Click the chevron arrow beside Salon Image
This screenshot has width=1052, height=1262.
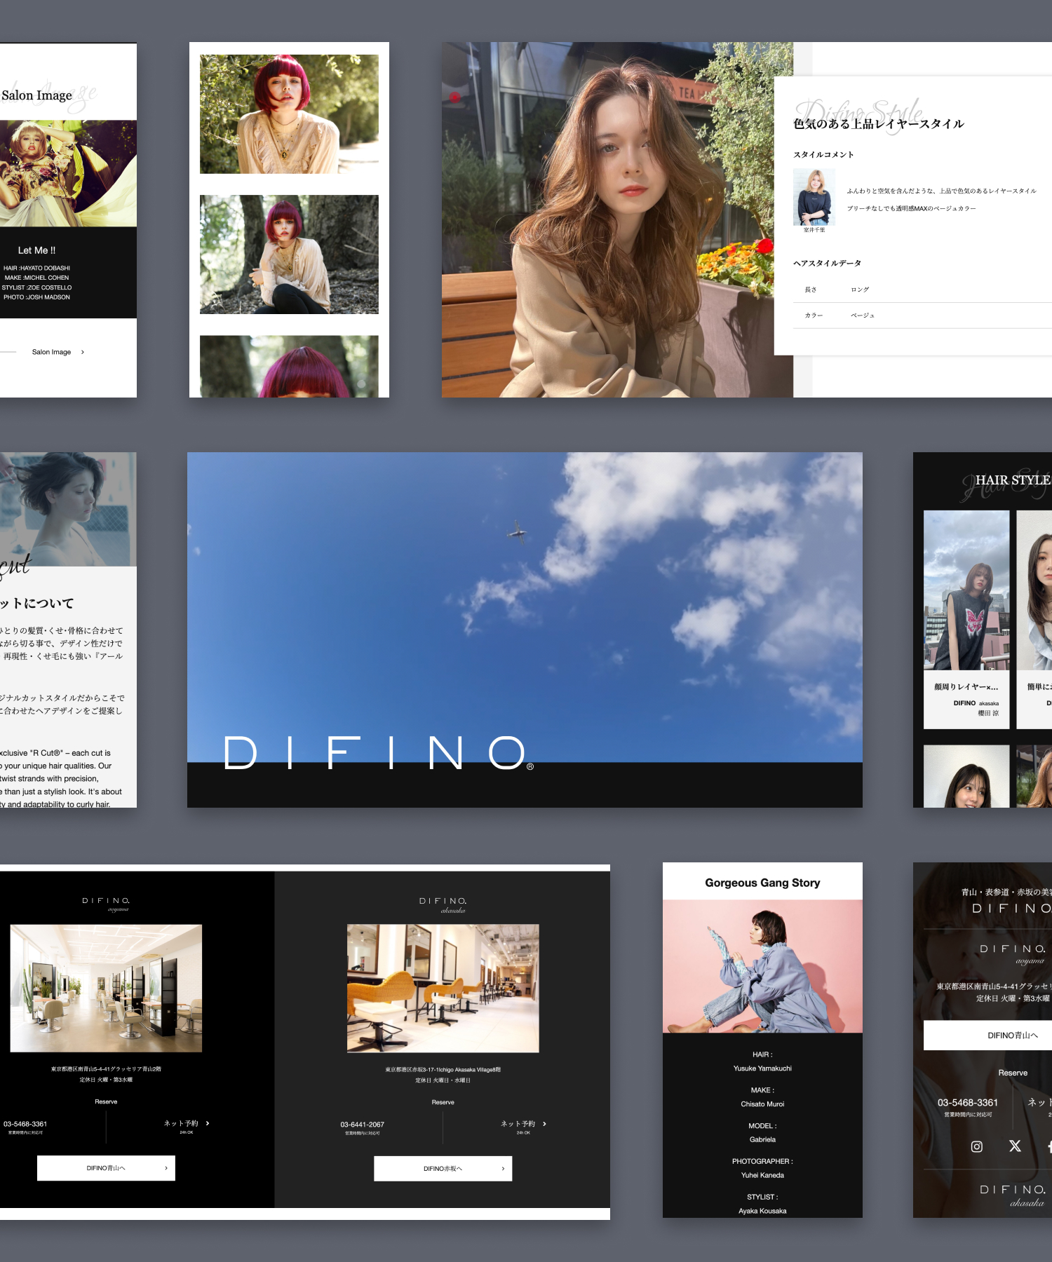click(x=83, y=352)
